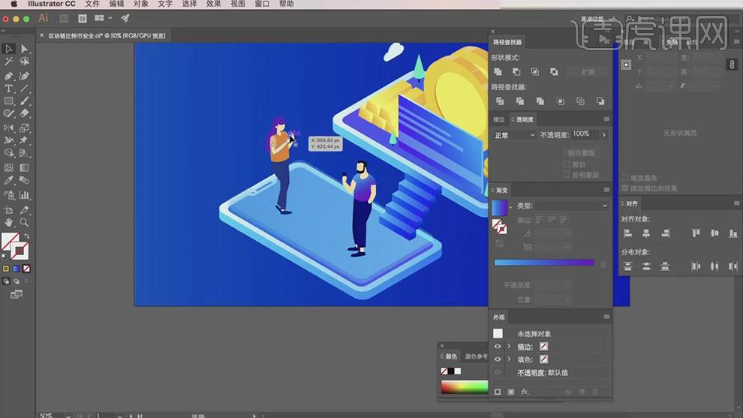Expand the 填色 row in Appearance panel
This screenshot has width=743, height=418.
509,359
